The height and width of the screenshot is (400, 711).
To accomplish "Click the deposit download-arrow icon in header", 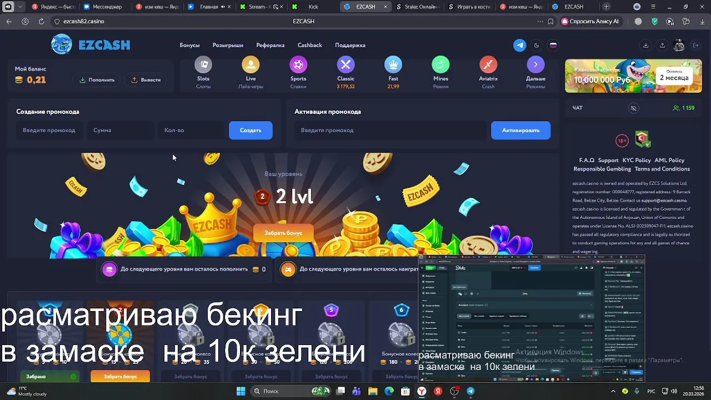I will click(x=645, y=46).
